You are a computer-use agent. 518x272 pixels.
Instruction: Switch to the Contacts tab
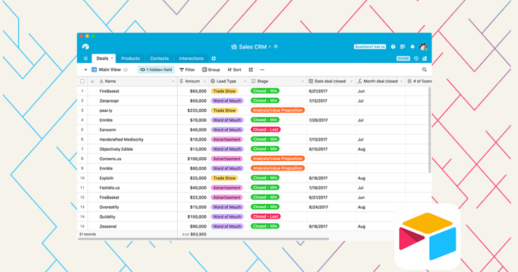[159, 59]
